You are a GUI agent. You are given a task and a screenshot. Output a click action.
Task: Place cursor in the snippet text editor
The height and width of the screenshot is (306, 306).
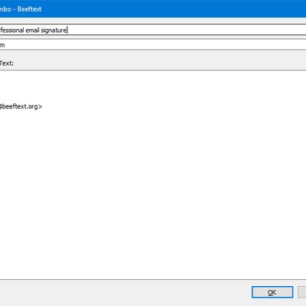(x=153, y=174)
